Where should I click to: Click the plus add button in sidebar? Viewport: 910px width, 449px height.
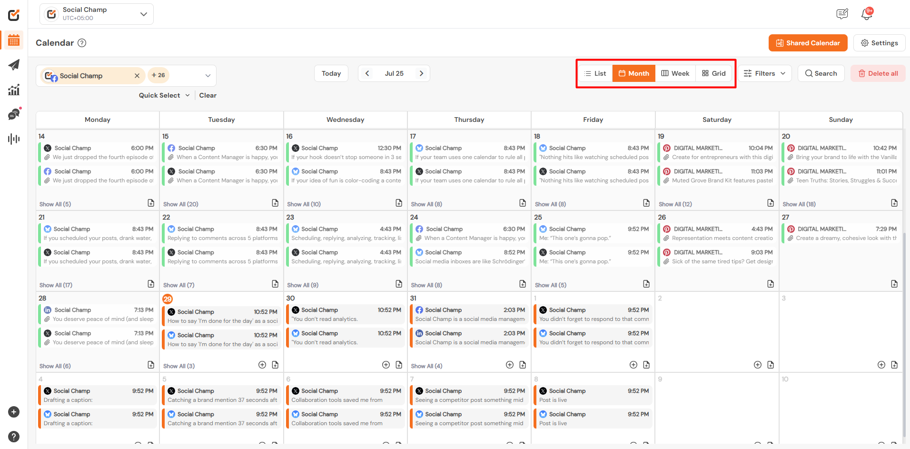[14, 412]
